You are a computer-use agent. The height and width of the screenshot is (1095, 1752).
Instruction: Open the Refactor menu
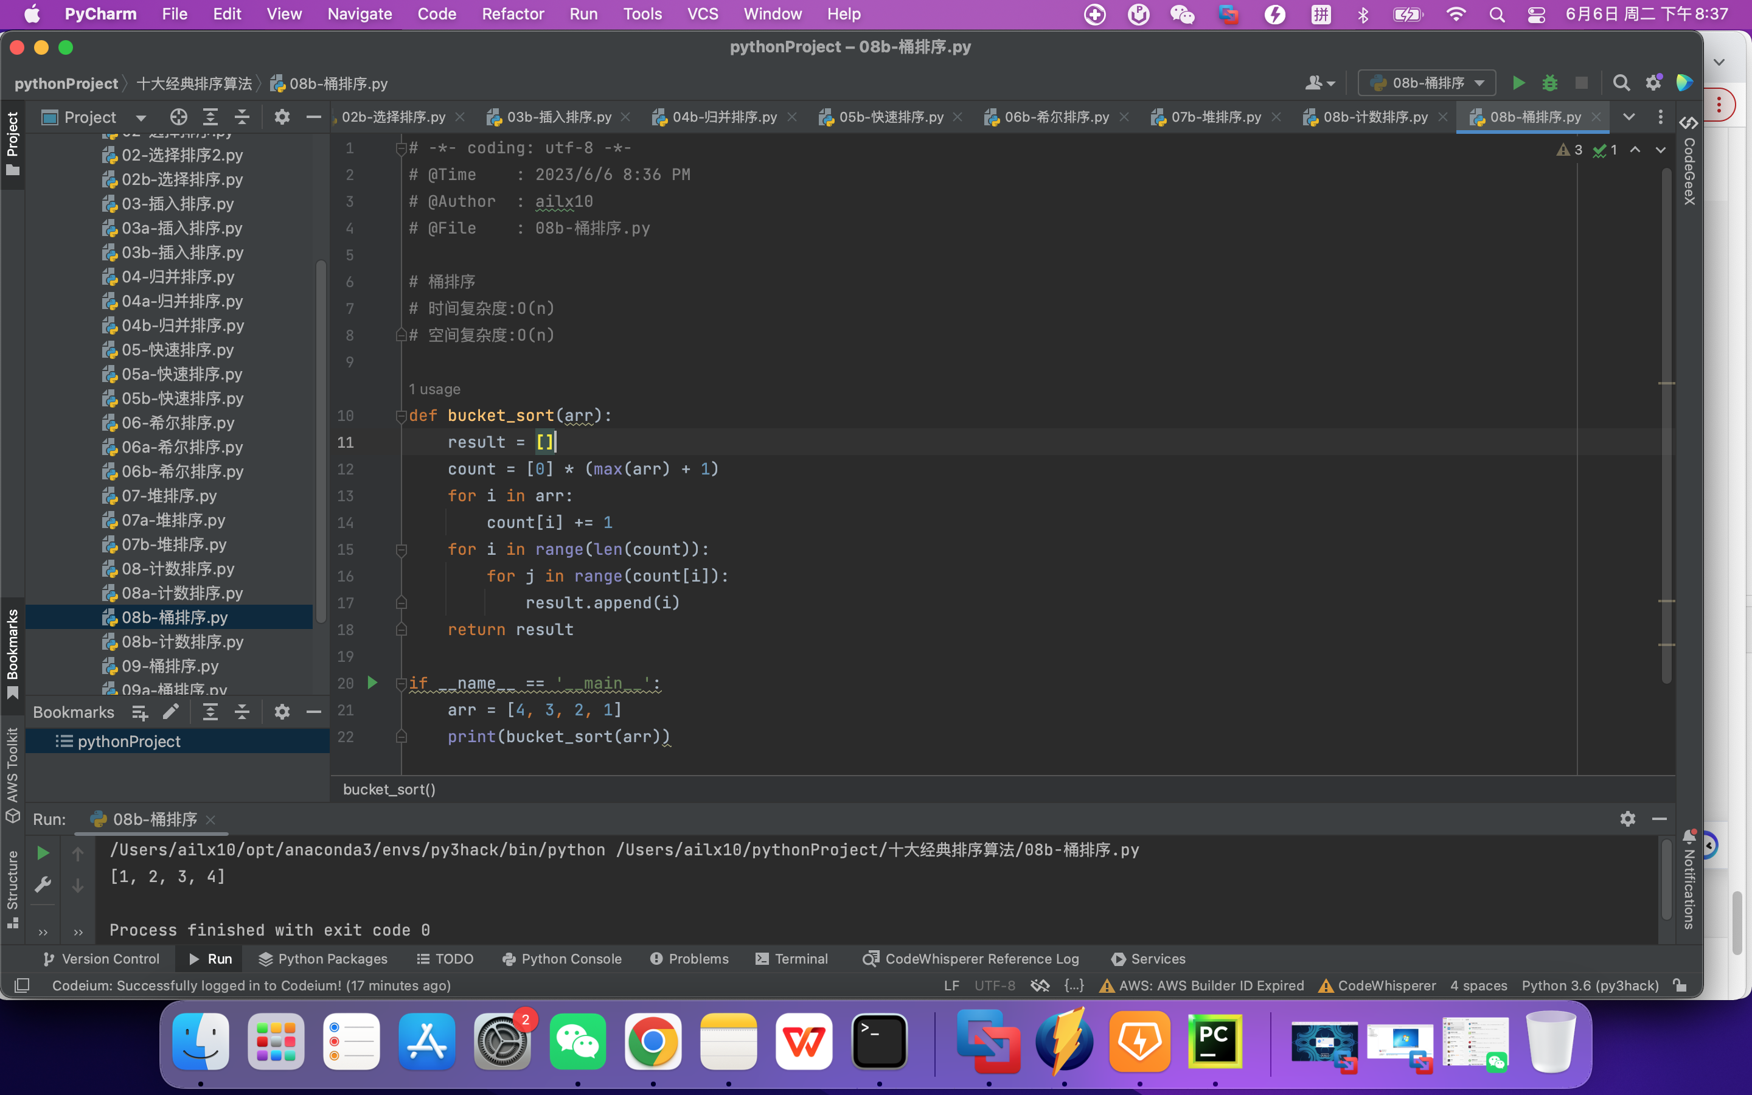[x=513, y=14]
